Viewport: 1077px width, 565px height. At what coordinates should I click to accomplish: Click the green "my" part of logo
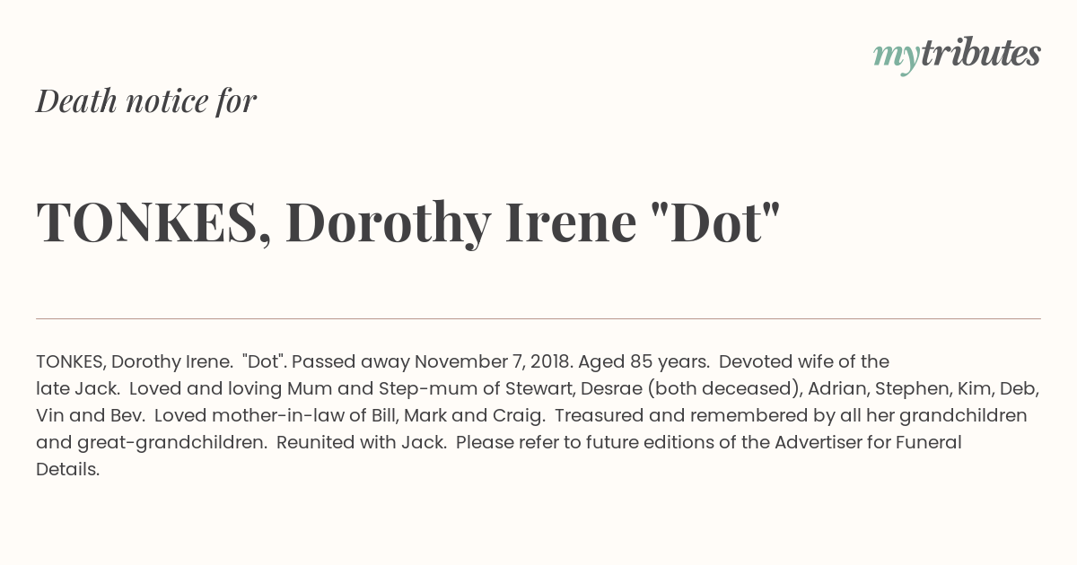click(896, 58)
